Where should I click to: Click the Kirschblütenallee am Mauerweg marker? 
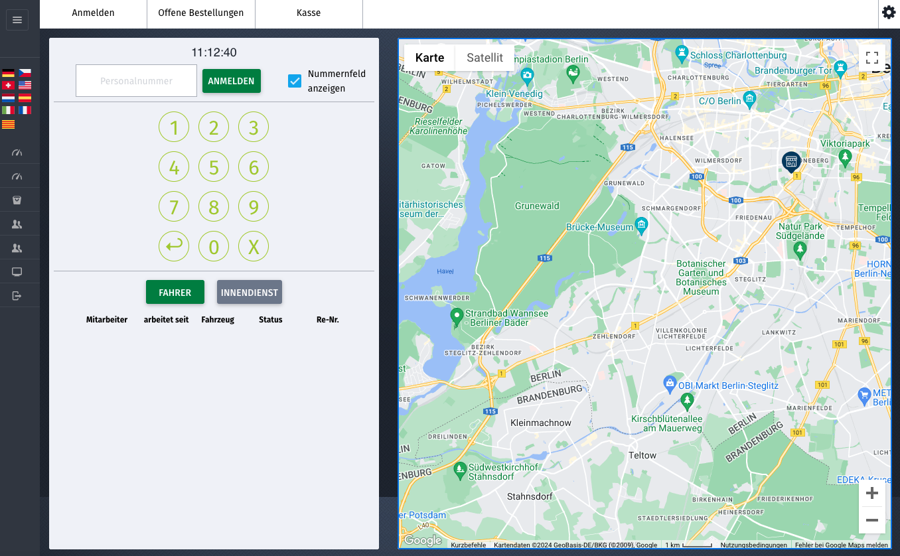688,401
